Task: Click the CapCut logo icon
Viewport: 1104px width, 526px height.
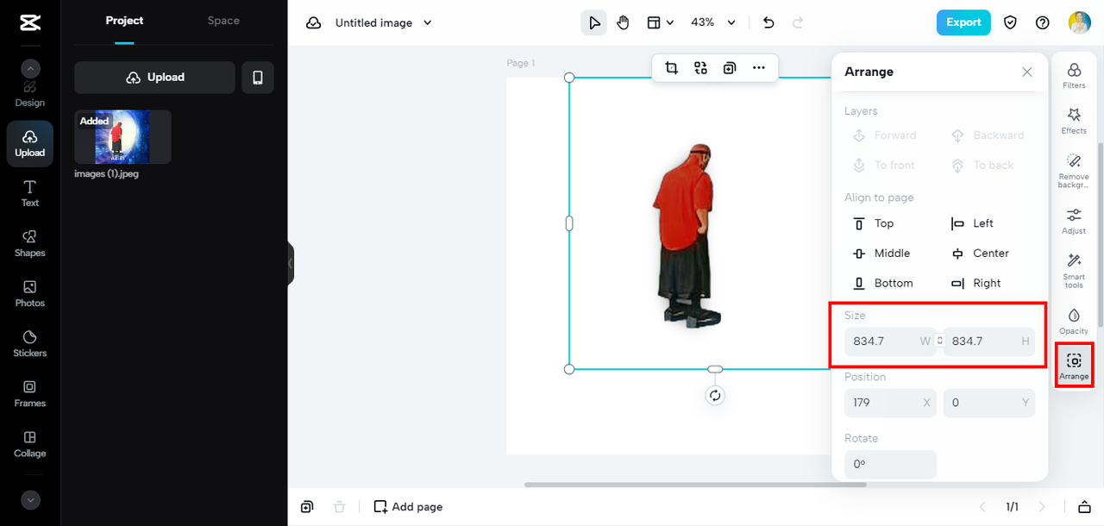Action: (x=29, y=22)
